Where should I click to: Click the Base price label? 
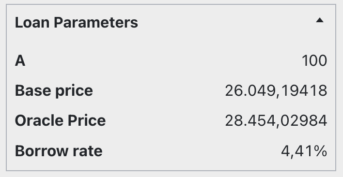[54, 91]
